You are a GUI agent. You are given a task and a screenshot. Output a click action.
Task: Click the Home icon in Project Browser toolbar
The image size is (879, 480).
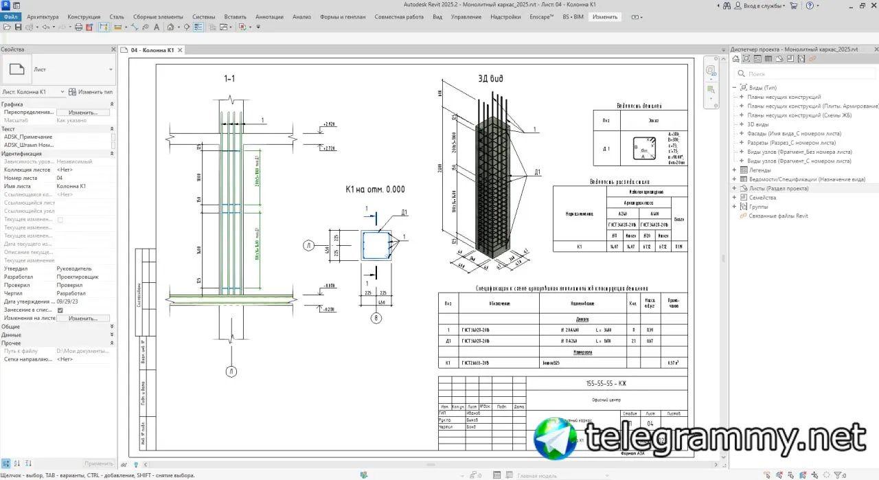[736, 59]
